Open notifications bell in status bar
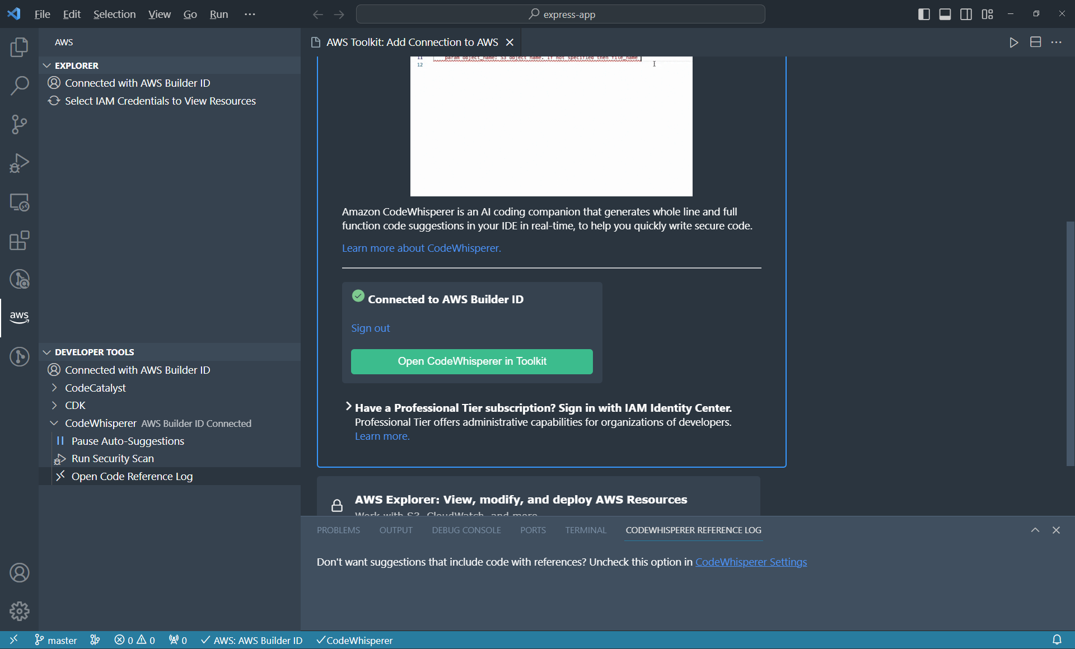The width and height of the screenshot is (1075, 649). click(x=1057, y=639)
